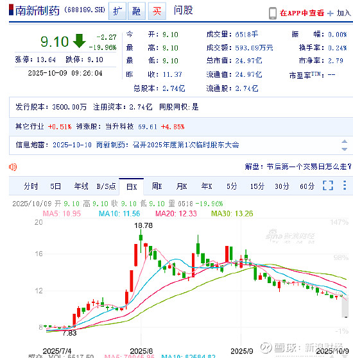Click the MA10: 11.56 indicator label
353x358 pixels.
(x=119, y=214)
